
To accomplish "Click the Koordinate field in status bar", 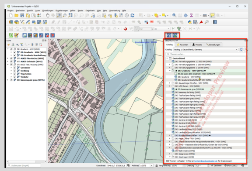I will point(116,166).
